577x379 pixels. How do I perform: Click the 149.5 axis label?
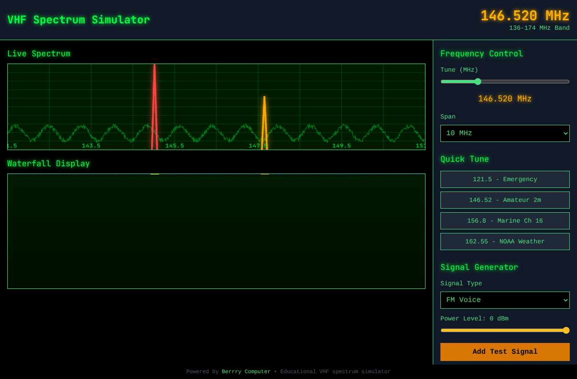(x=341, y=146)
